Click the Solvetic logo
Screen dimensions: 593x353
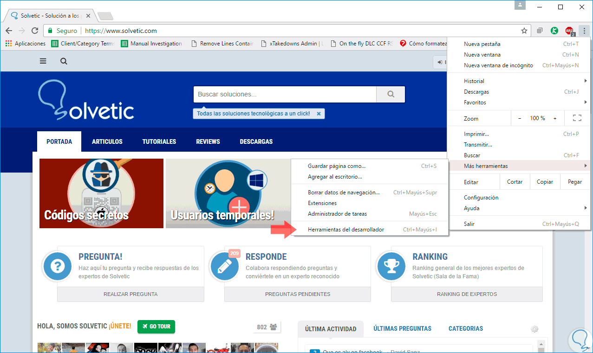[x=86, y=101]
